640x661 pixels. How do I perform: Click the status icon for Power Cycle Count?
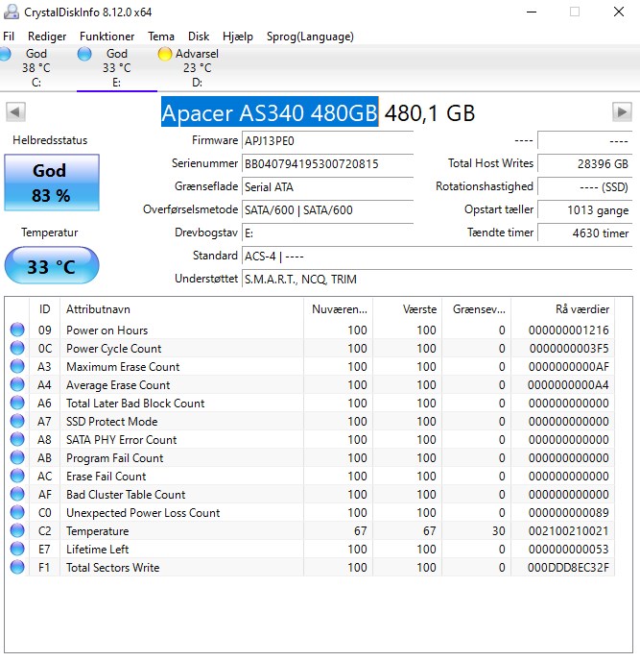click(x=17, y=348)
